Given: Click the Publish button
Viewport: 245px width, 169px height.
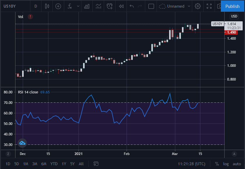Looking at the screenshot, I should (x=232, y=6).
